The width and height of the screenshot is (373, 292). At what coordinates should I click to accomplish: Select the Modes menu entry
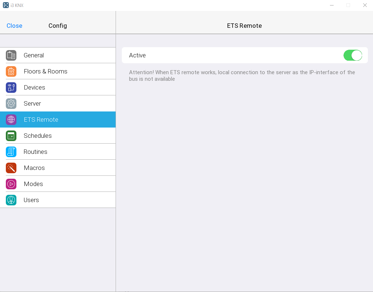coord(33,184)
